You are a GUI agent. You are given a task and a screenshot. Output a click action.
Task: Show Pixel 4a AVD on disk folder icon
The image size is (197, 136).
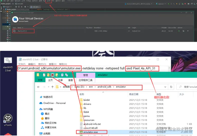tap(183, 31)
